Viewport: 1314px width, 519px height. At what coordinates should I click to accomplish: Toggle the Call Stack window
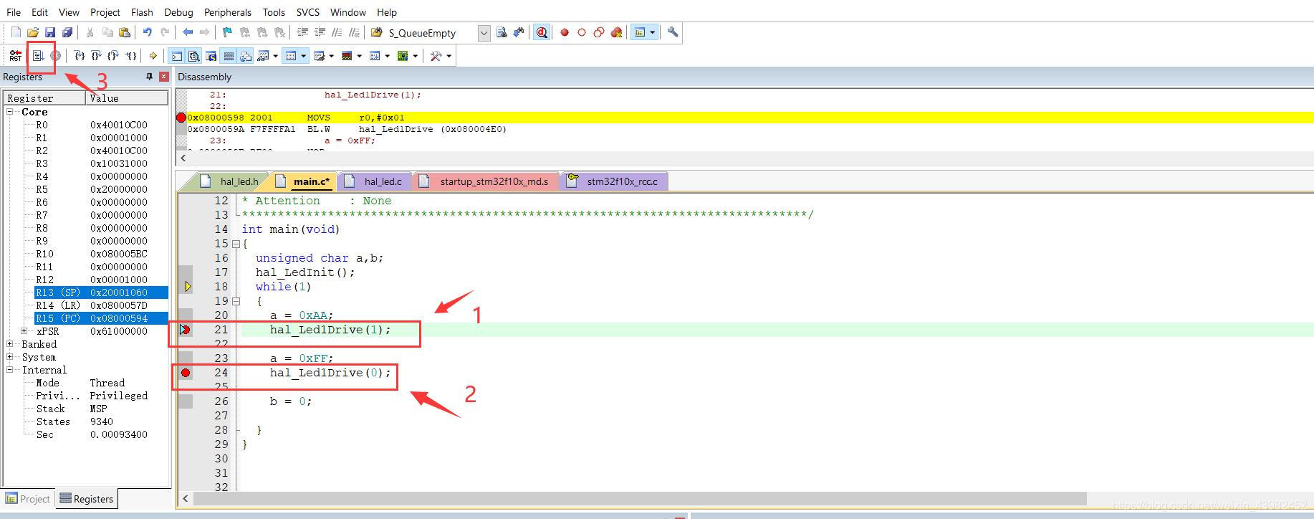point(246,56)
